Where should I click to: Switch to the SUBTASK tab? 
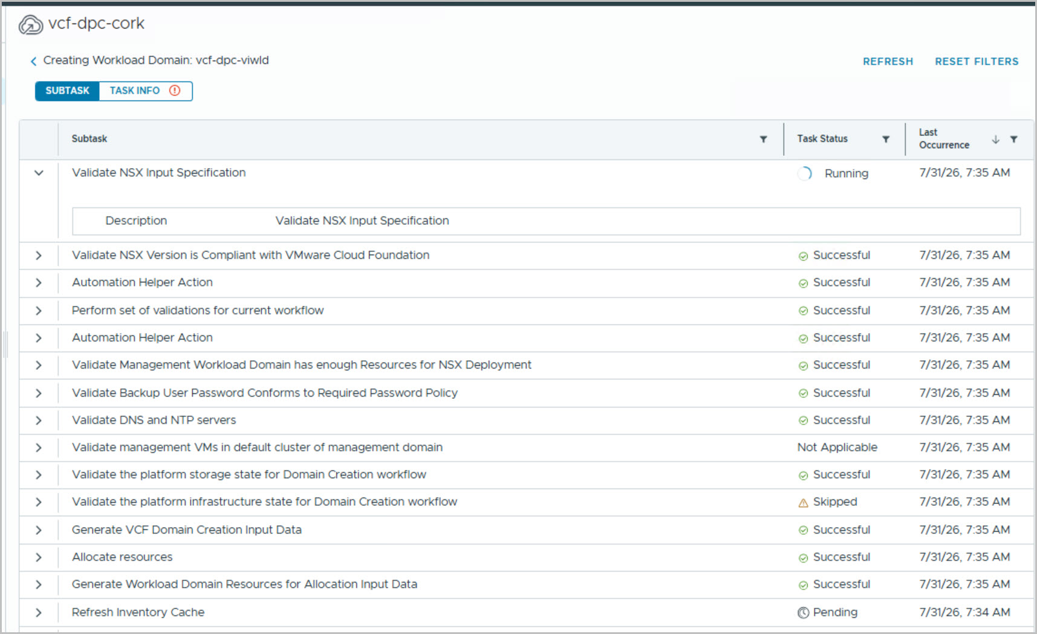pos(67,91)
